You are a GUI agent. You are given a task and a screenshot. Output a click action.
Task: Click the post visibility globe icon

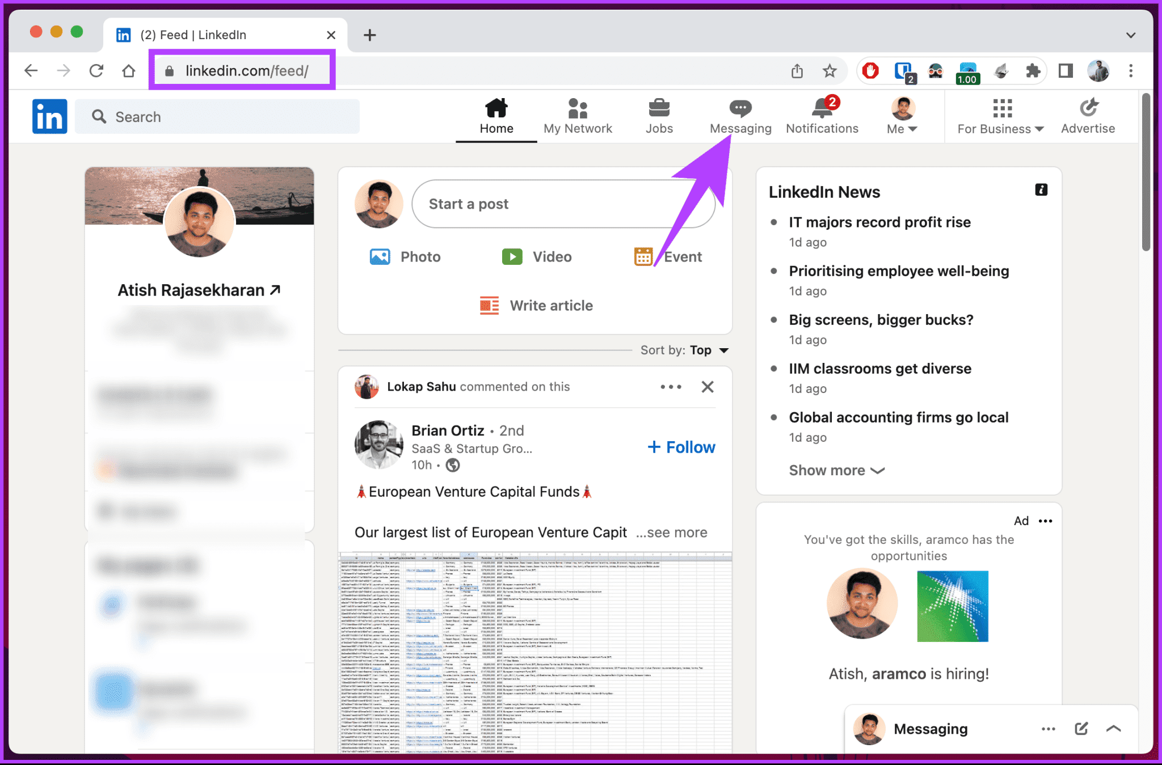453,466
